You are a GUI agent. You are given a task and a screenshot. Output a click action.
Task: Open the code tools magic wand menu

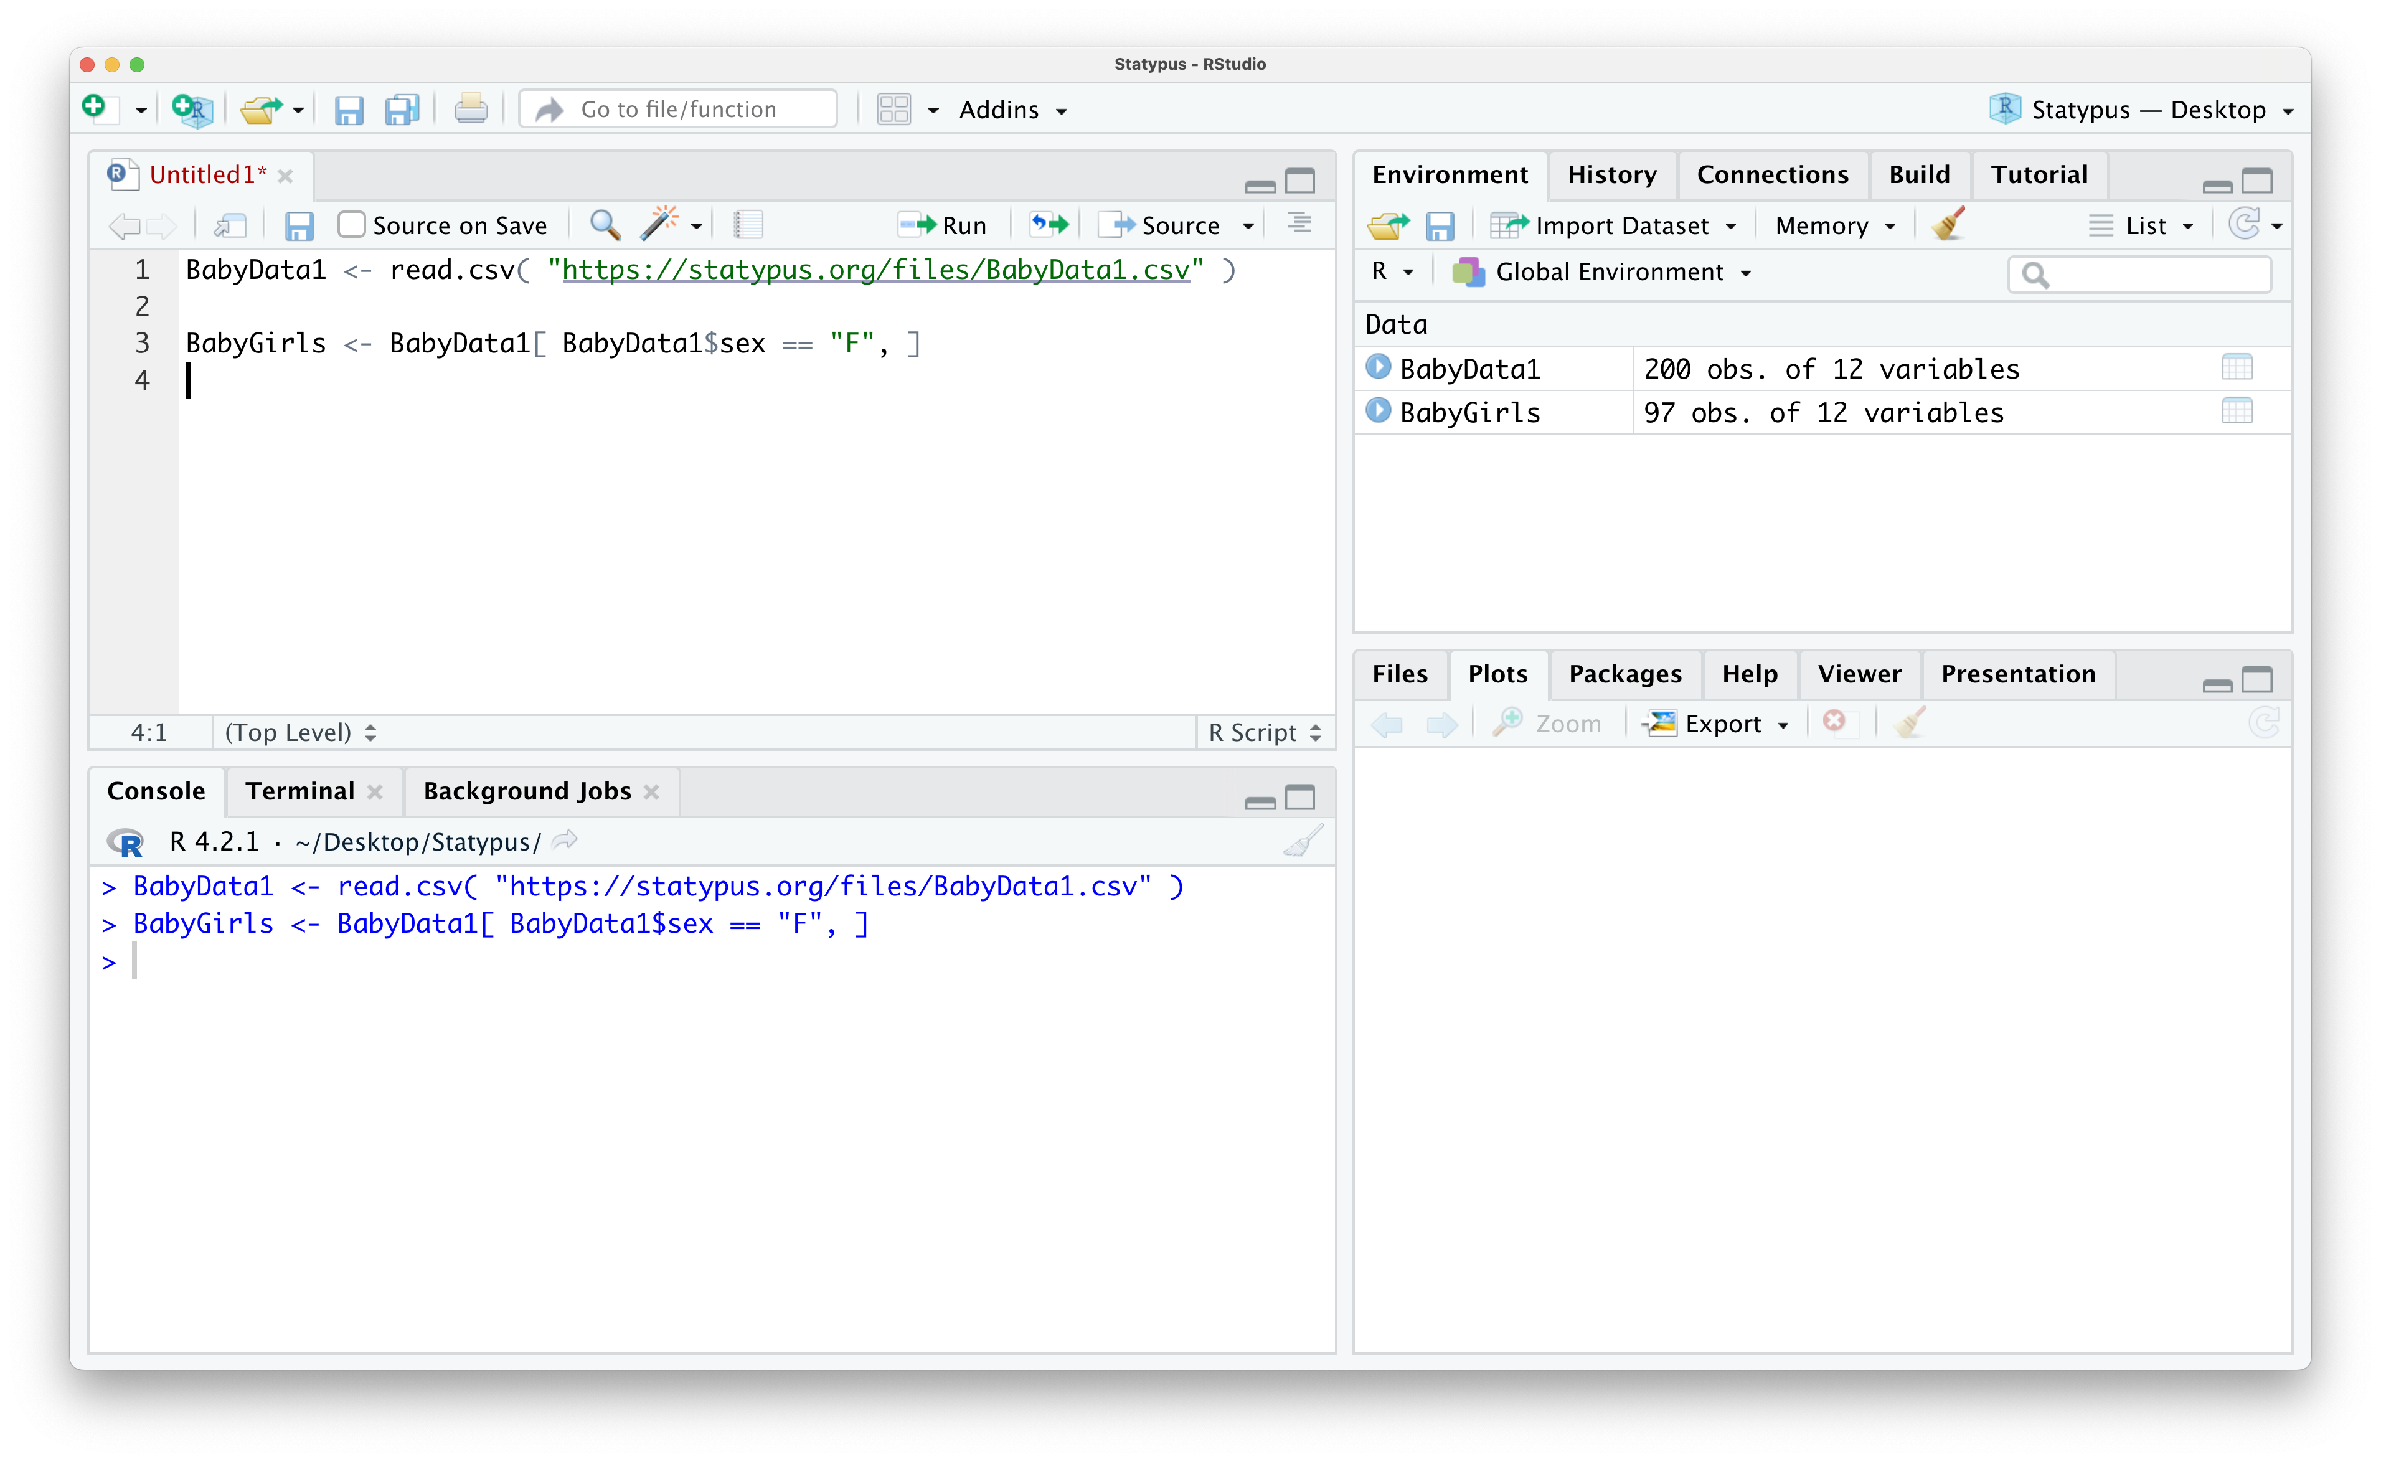(665, 224)
